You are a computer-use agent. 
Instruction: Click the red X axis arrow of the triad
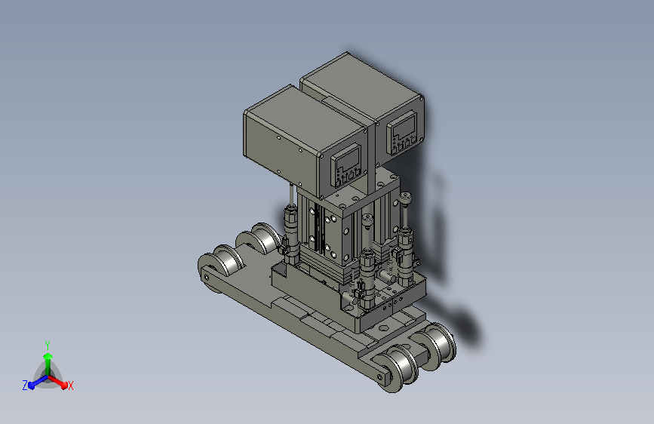point(58,382)
